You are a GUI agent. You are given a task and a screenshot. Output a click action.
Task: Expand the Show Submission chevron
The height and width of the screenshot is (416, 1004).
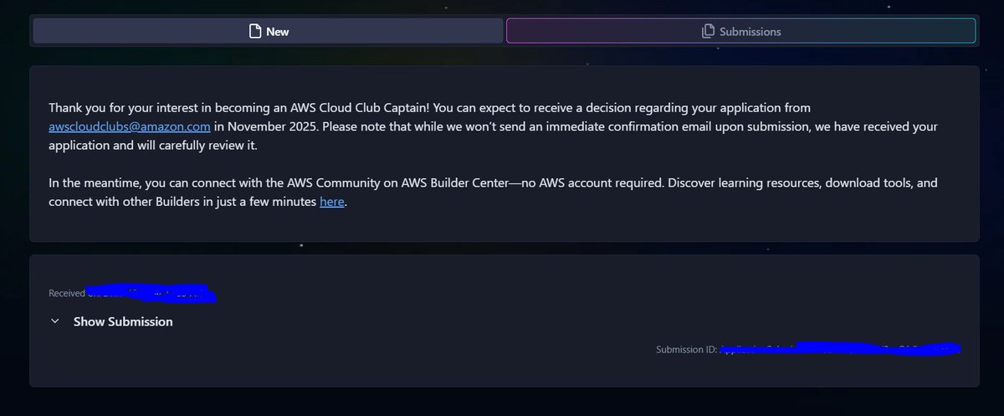[54, 321]
